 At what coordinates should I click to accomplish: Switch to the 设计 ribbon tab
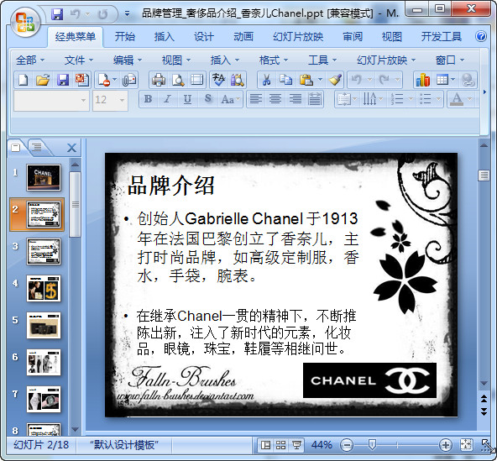203,37
